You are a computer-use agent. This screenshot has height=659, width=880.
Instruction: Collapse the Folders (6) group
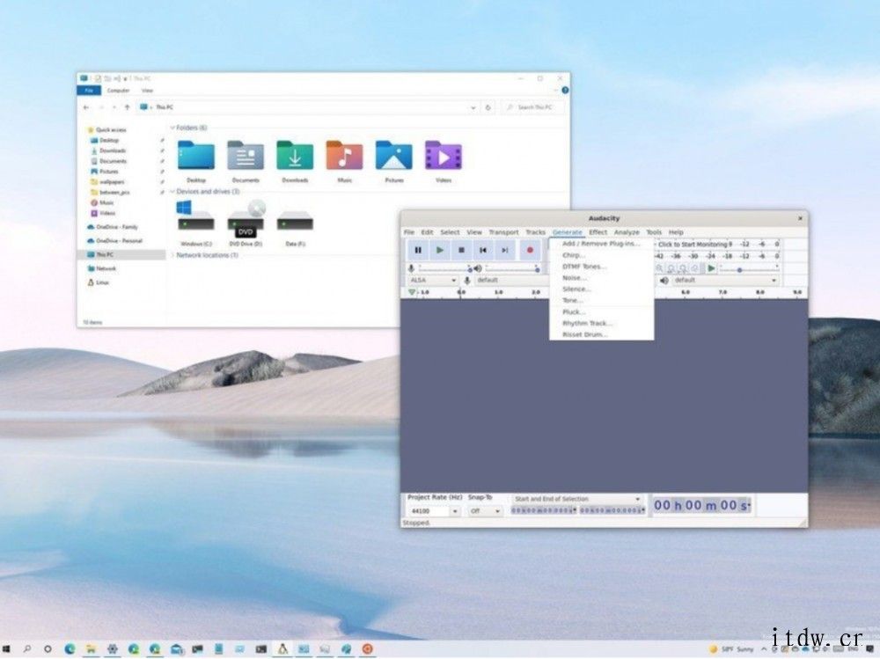click(172, 128)
